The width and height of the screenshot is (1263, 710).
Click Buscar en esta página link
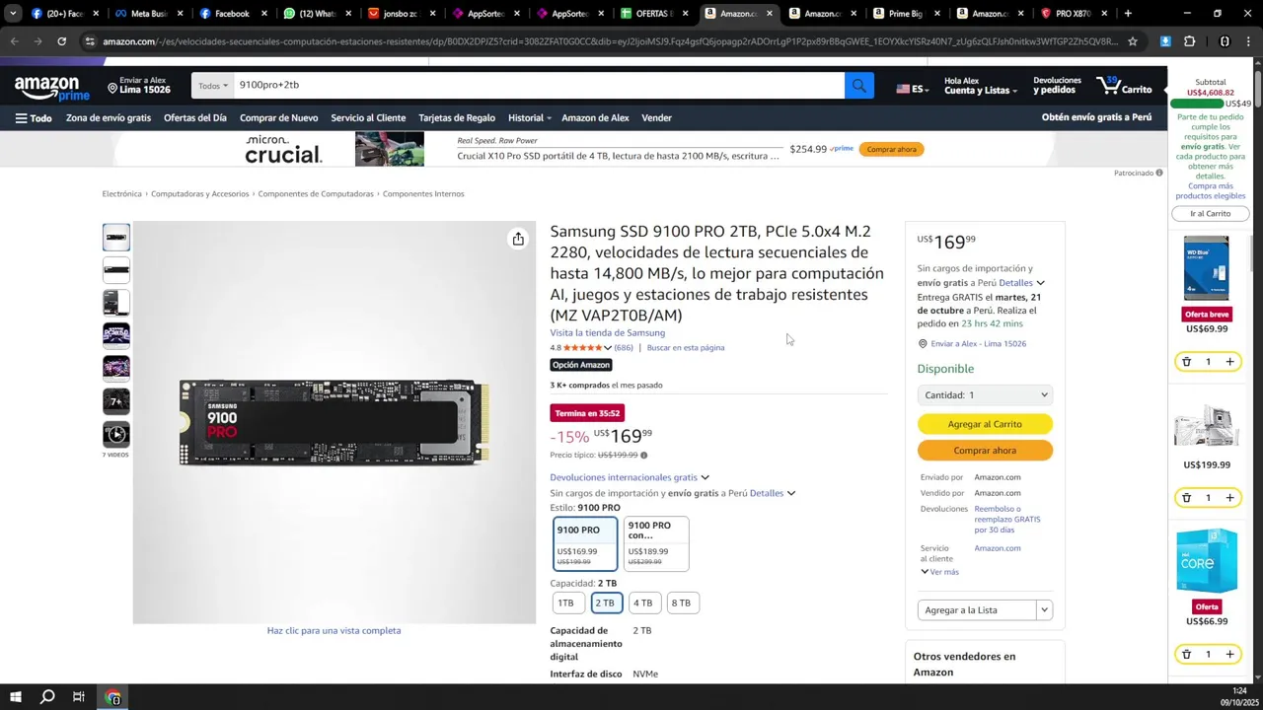pyautogui.click(x=686, y=348)
